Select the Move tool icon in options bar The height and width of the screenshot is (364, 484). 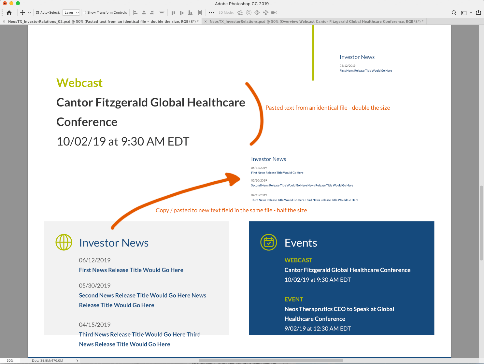pos(22,13)
